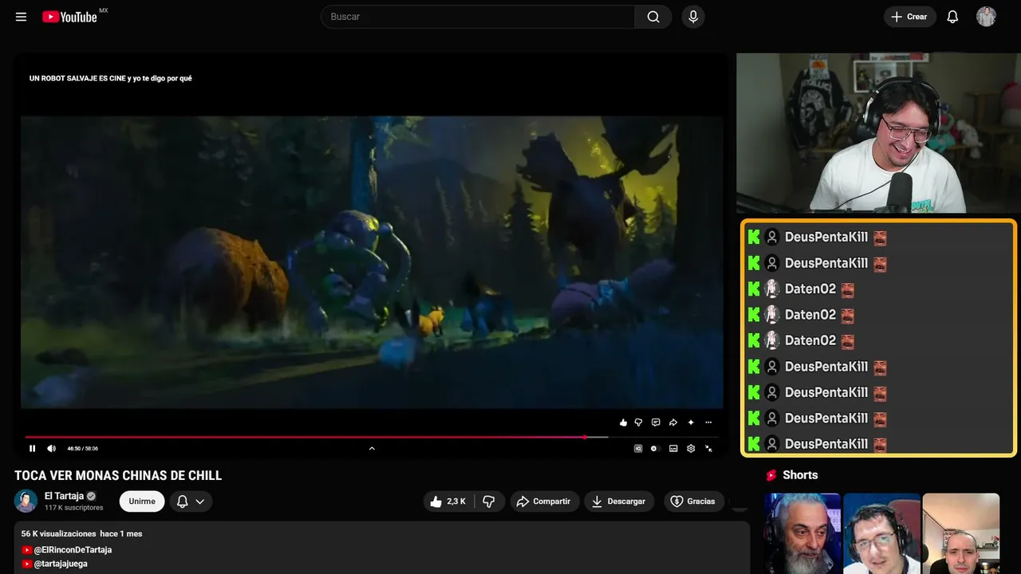Open the Crear menu
1021x574 pixels.
(x=909, y=17)
